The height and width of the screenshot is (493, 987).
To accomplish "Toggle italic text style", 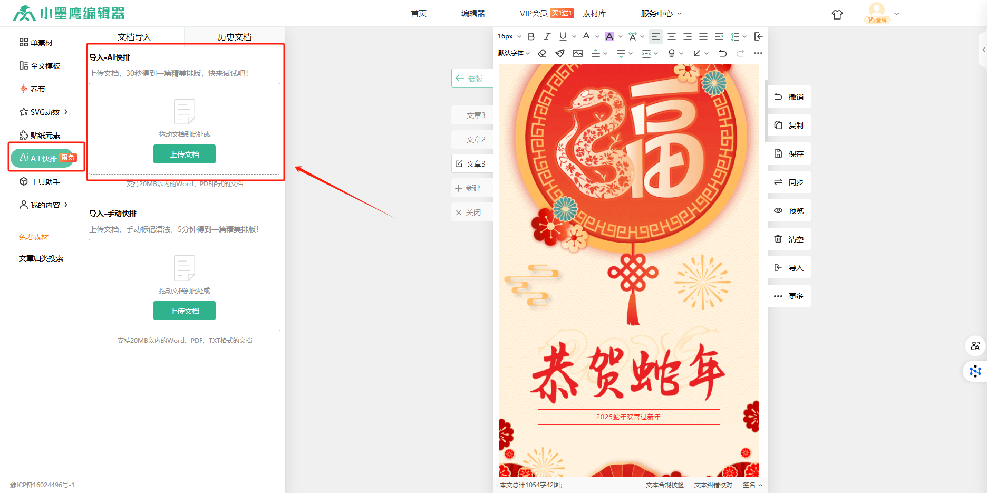I will click(547, 36).
